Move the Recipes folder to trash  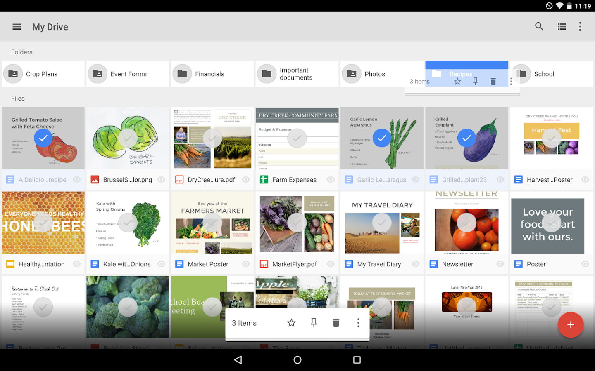click(x=493, y=81)
